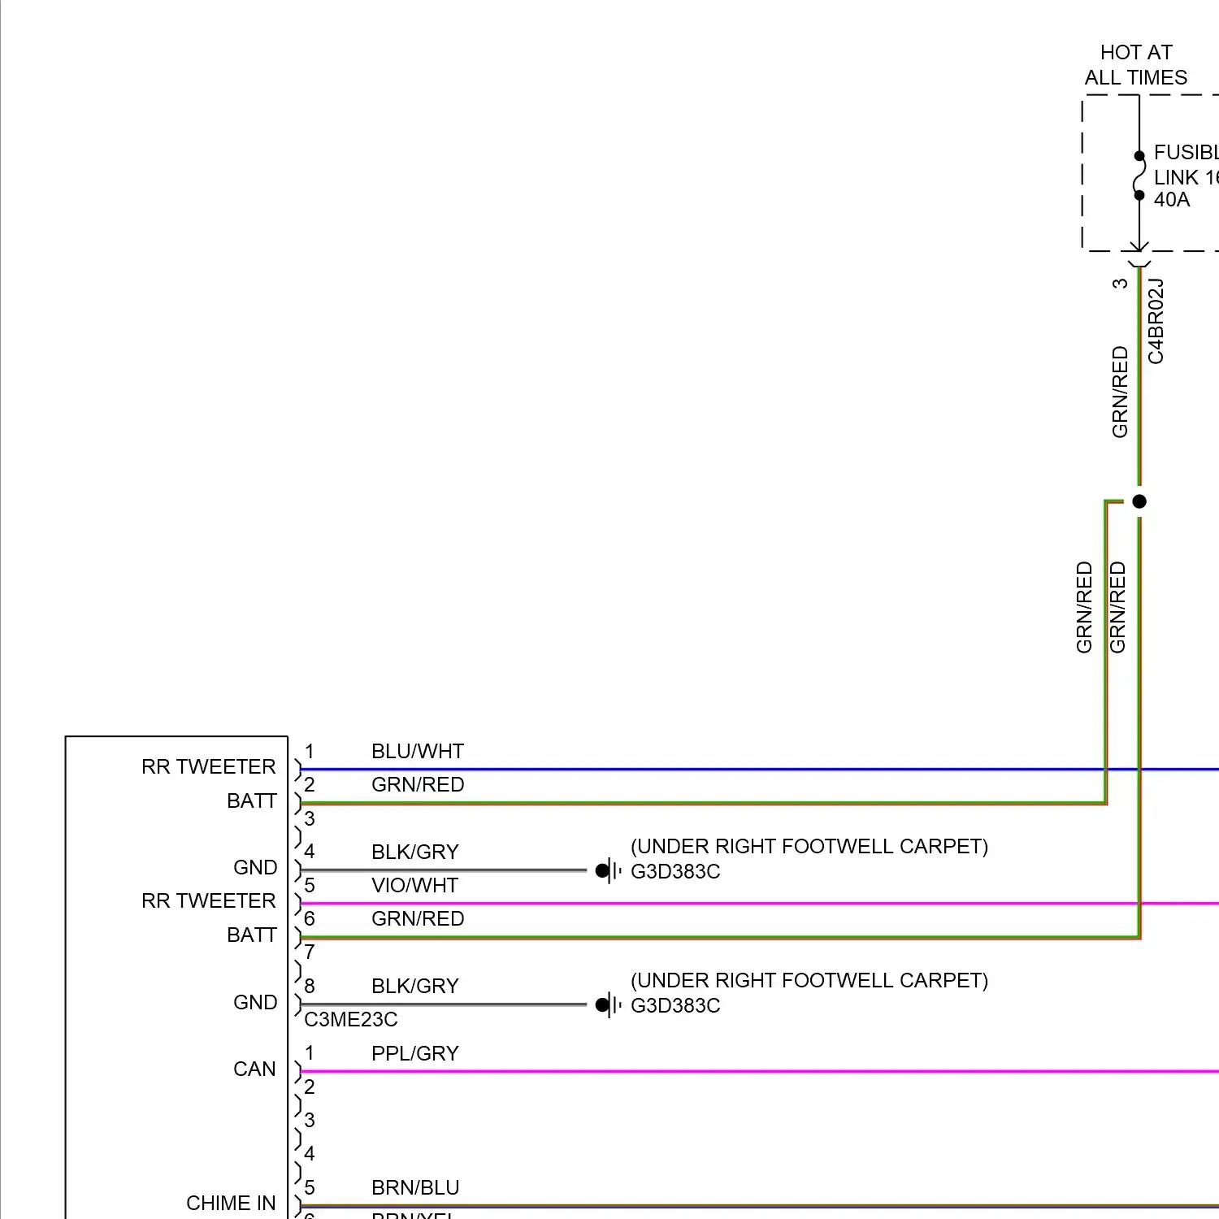Click pin number 7 of connector C3ME23C
Screen dimensions: 1219x1219
click(x=310, y=952)
